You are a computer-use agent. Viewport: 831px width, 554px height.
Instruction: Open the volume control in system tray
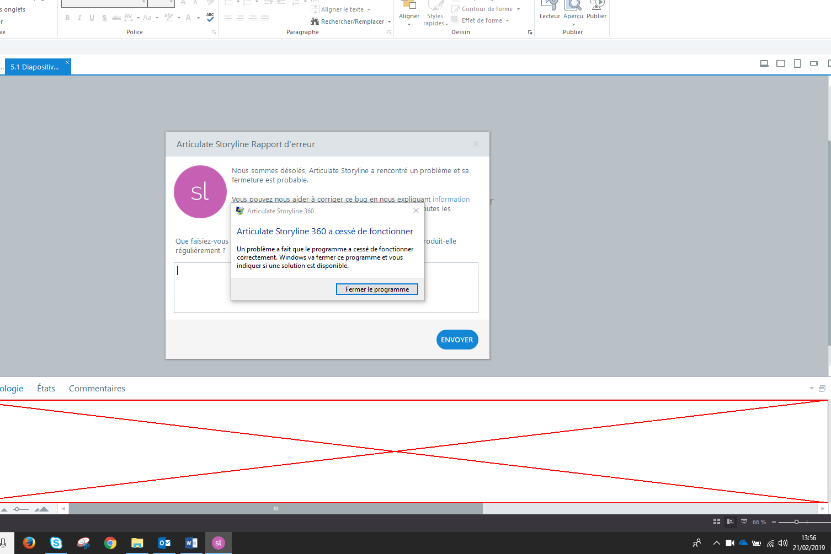click(x=783, y=543)
